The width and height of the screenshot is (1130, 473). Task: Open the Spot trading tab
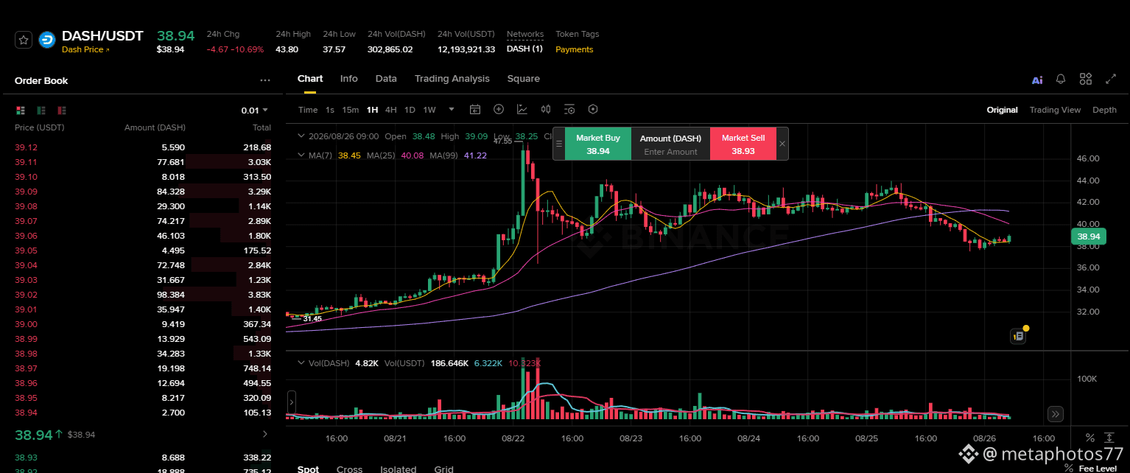coord(308,469)
